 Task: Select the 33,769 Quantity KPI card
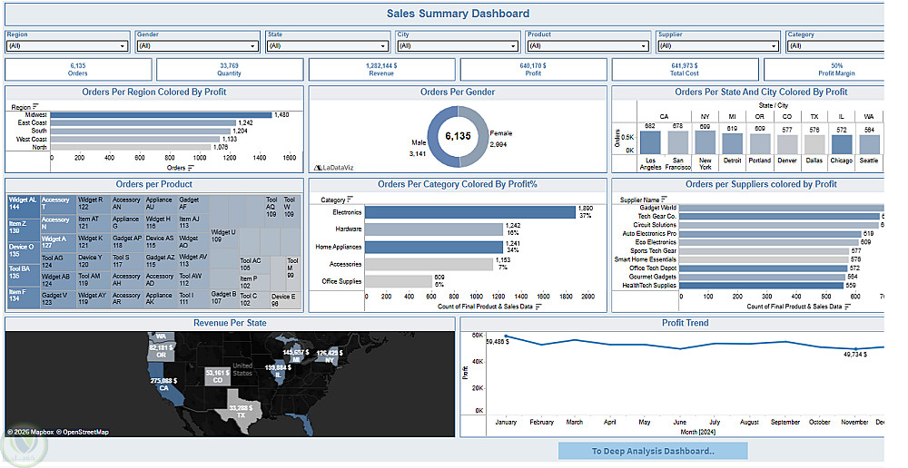230,70
